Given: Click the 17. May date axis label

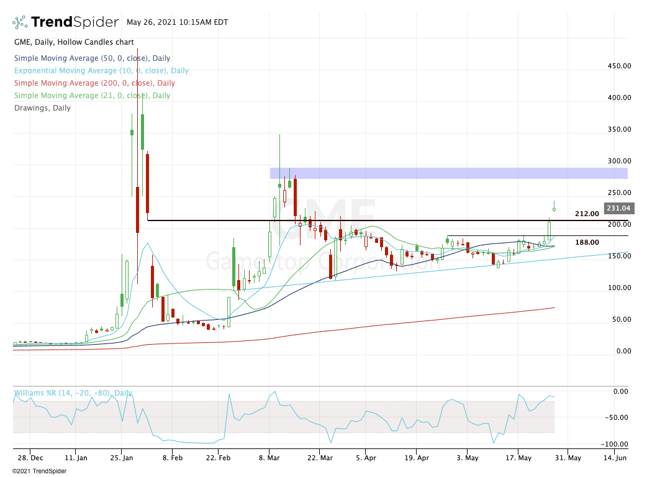Looking at the screenshot, I should tap(518, 458).
